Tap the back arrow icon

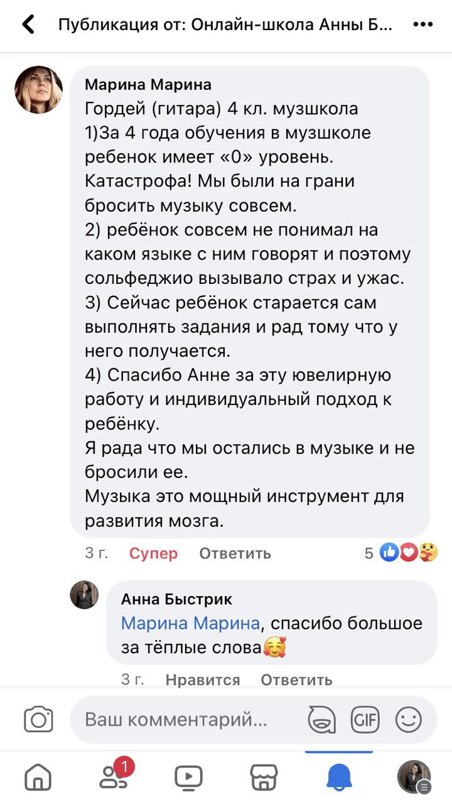pos(28,25)
